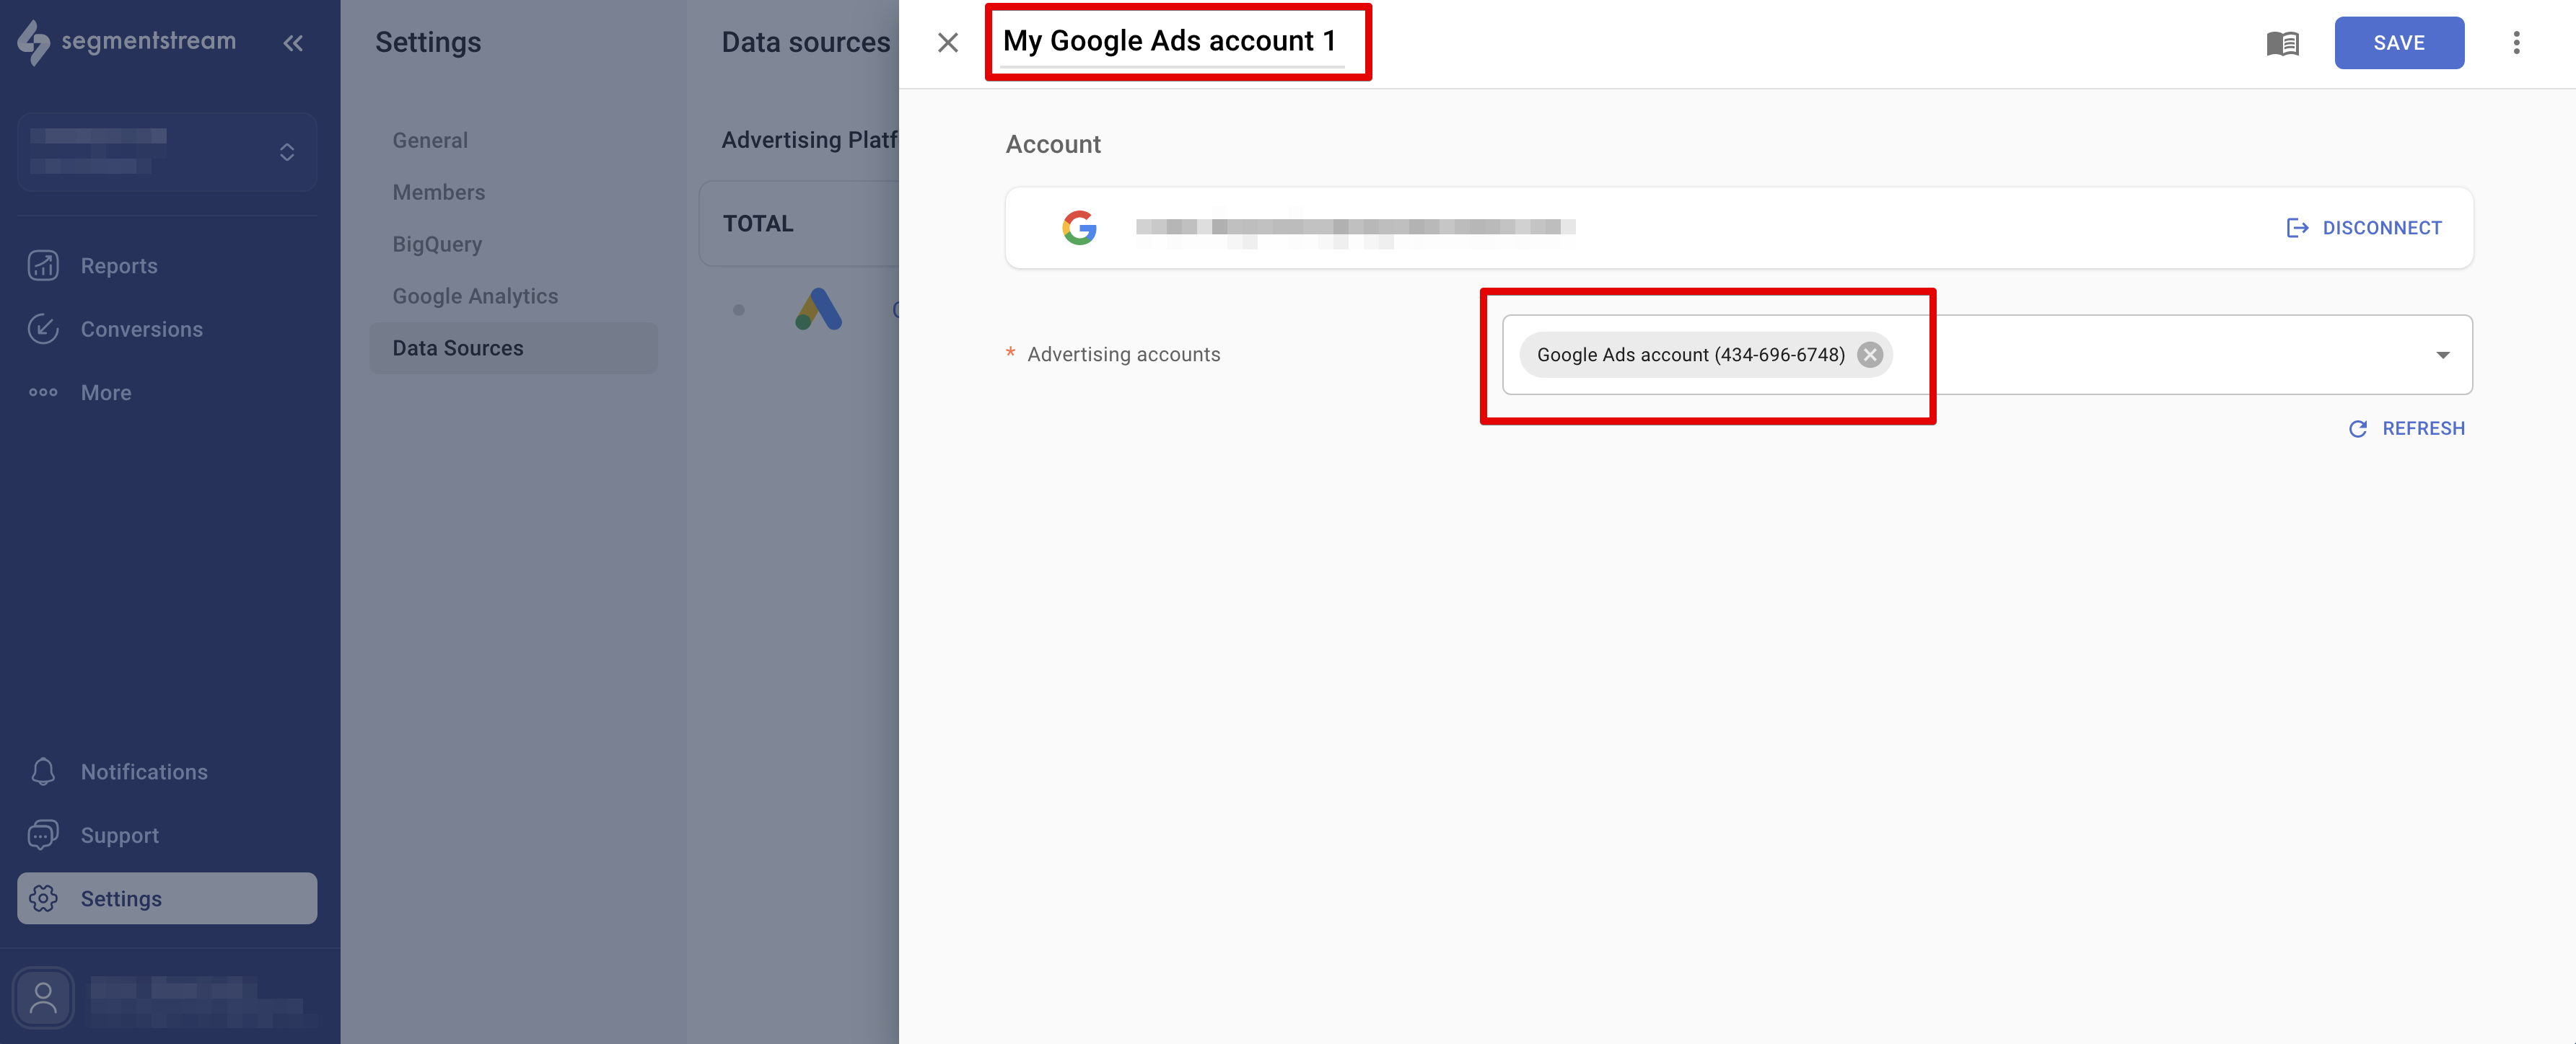Click the Account section heading
Screen dimensions: 2576x1044
[1052, 144]
